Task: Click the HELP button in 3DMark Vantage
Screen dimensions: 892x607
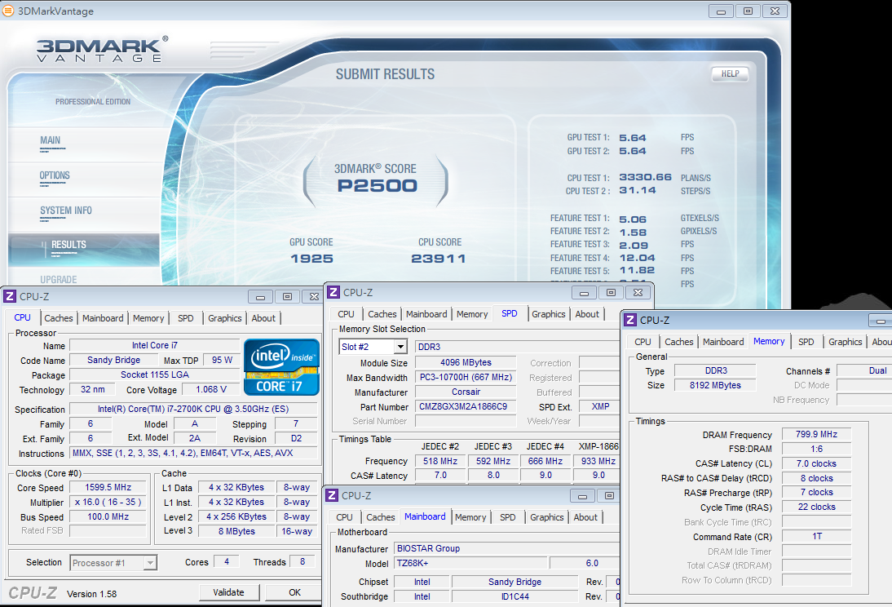Action: coord(730,74)
